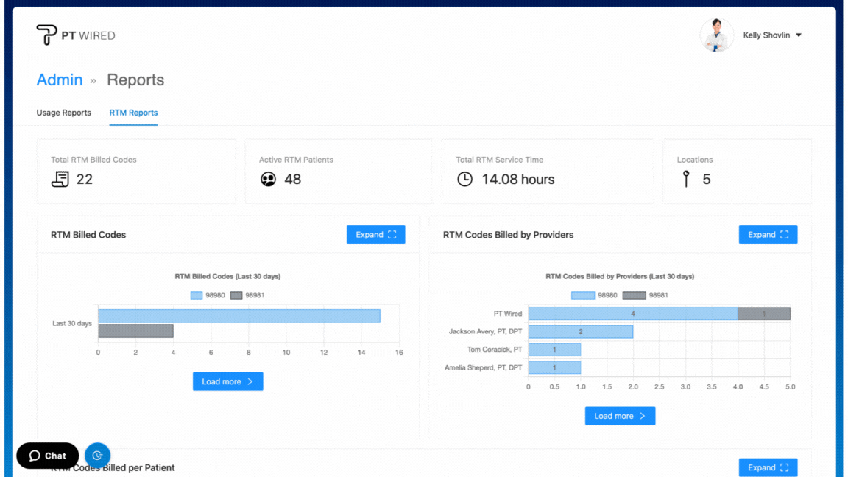Image resolution: width=848 pixels, height=477 pixels.
Task: Click Kelly Shovlin's profile avatar
Action: click(x=716, y=35)
